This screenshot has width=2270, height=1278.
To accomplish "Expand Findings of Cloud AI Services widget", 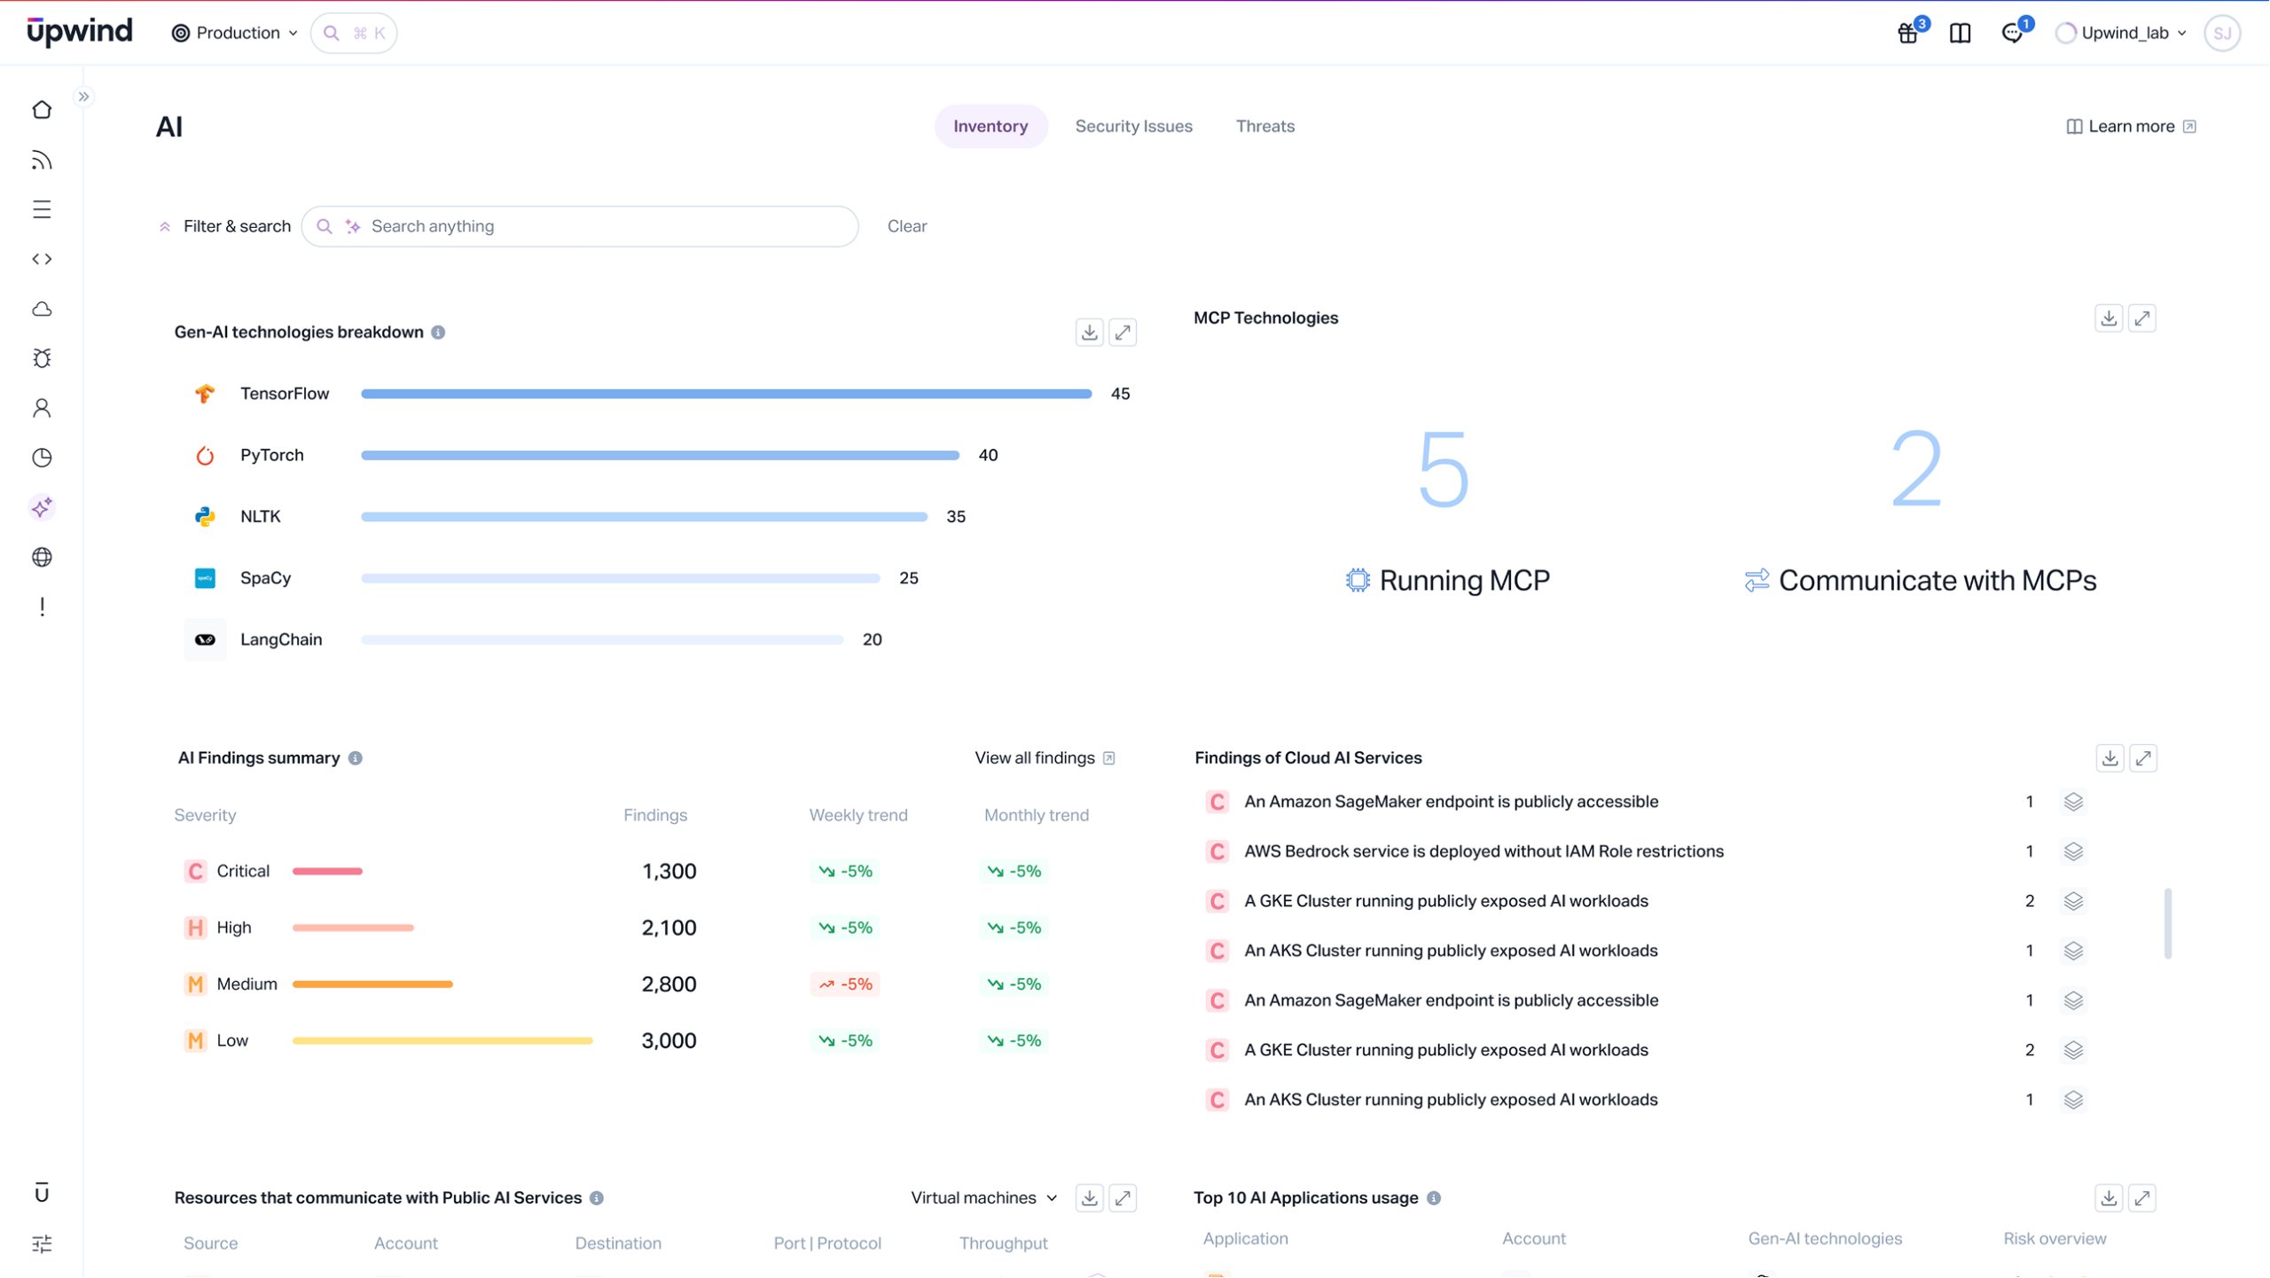I will click(2143, 758).
